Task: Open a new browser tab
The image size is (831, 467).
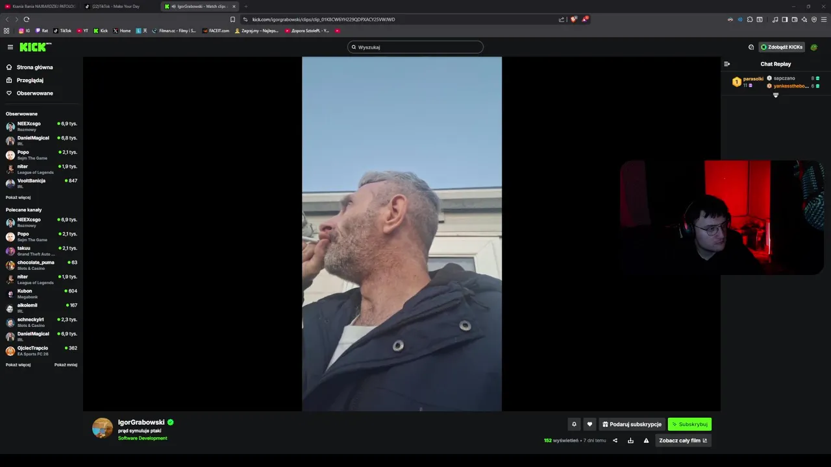Action: [x=245, y=6]
